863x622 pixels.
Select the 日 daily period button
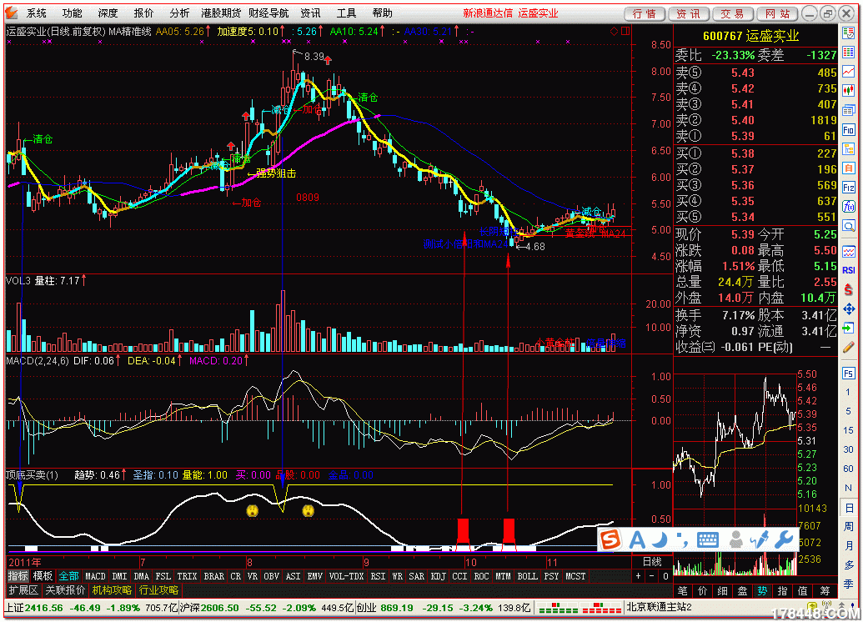[x=848, y=508]
